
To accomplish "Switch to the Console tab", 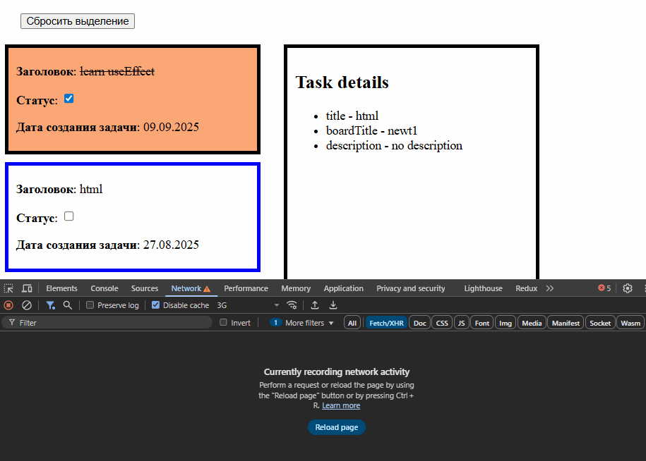I will click(x=104, y=288).
